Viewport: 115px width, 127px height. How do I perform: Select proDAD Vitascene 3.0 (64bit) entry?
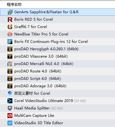(x=57, y=56)
